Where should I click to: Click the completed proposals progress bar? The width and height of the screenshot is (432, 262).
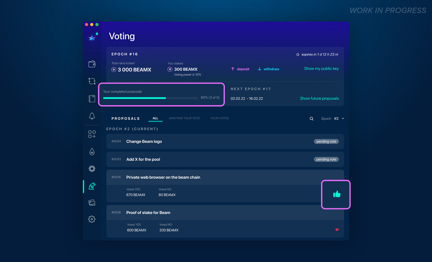pyautogui.click(x=150, y=98)
